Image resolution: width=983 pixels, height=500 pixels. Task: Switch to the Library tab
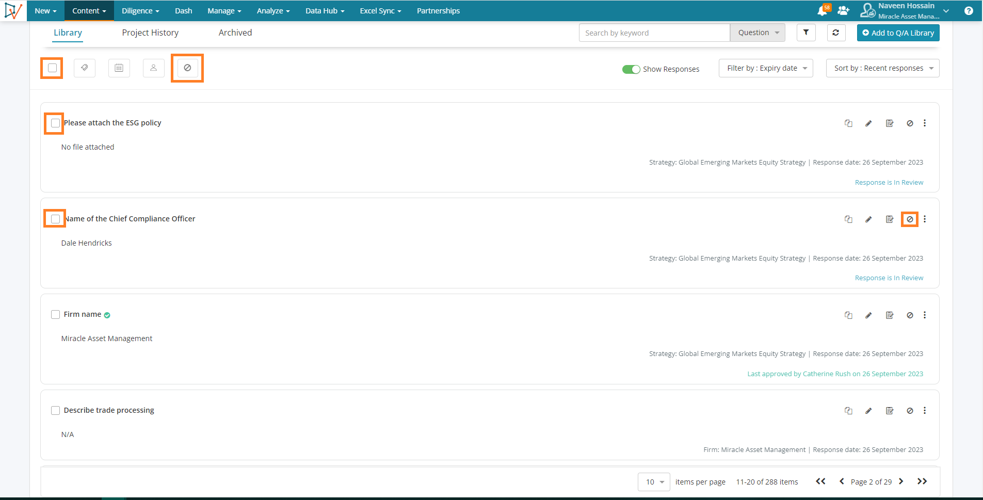coord(68,33)
